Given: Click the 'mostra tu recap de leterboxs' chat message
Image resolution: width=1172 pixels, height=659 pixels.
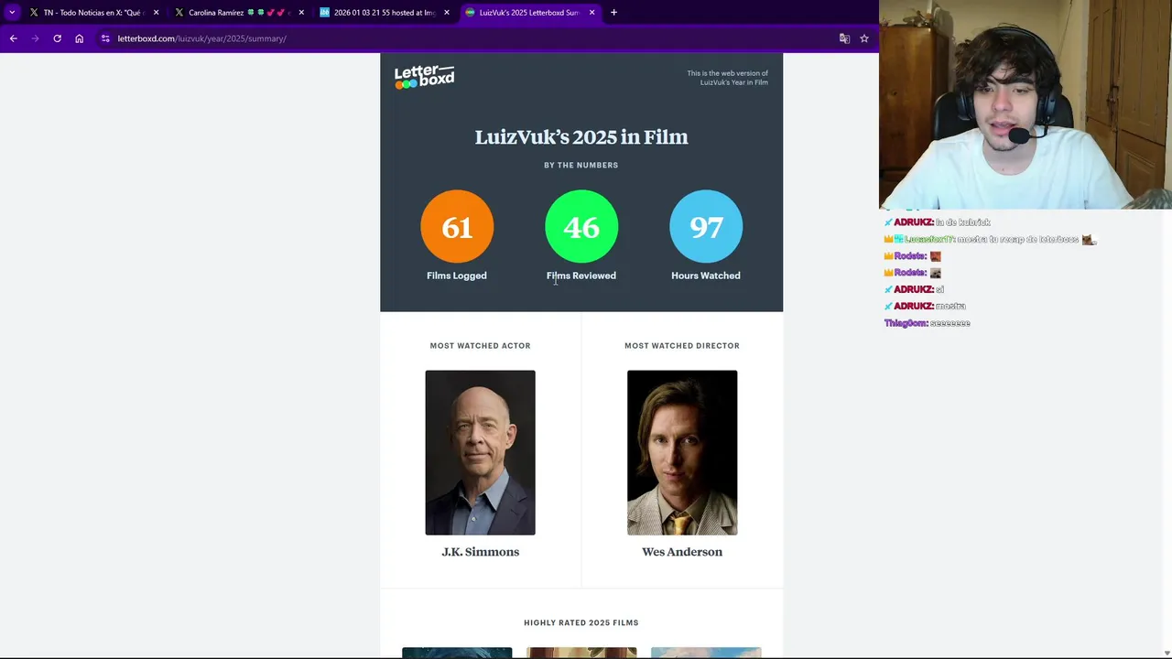Looking at the screenshot, I should (x=990, y=240).
